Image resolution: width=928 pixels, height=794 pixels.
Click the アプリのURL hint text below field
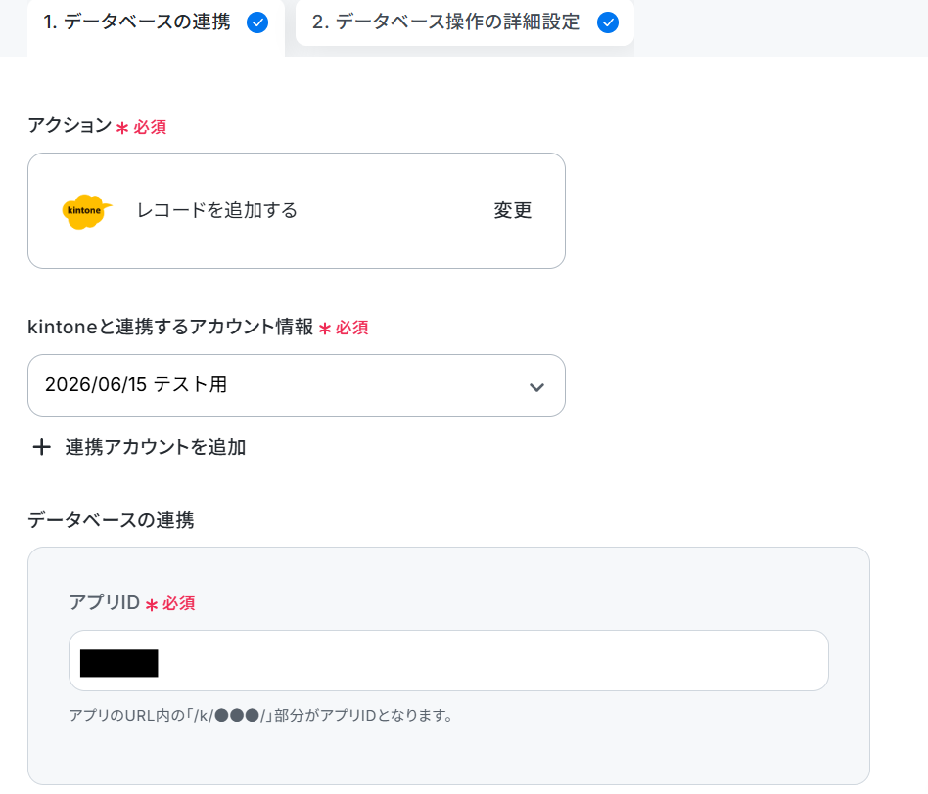point(261,716)
